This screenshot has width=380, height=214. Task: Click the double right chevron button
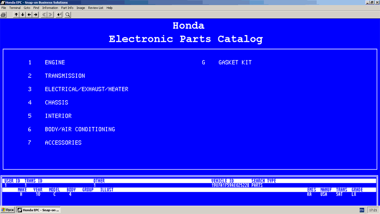coord(50,15)
